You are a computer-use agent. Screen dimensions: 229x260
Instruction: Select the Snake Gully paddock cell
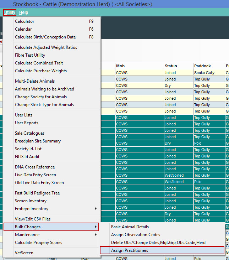209,73
